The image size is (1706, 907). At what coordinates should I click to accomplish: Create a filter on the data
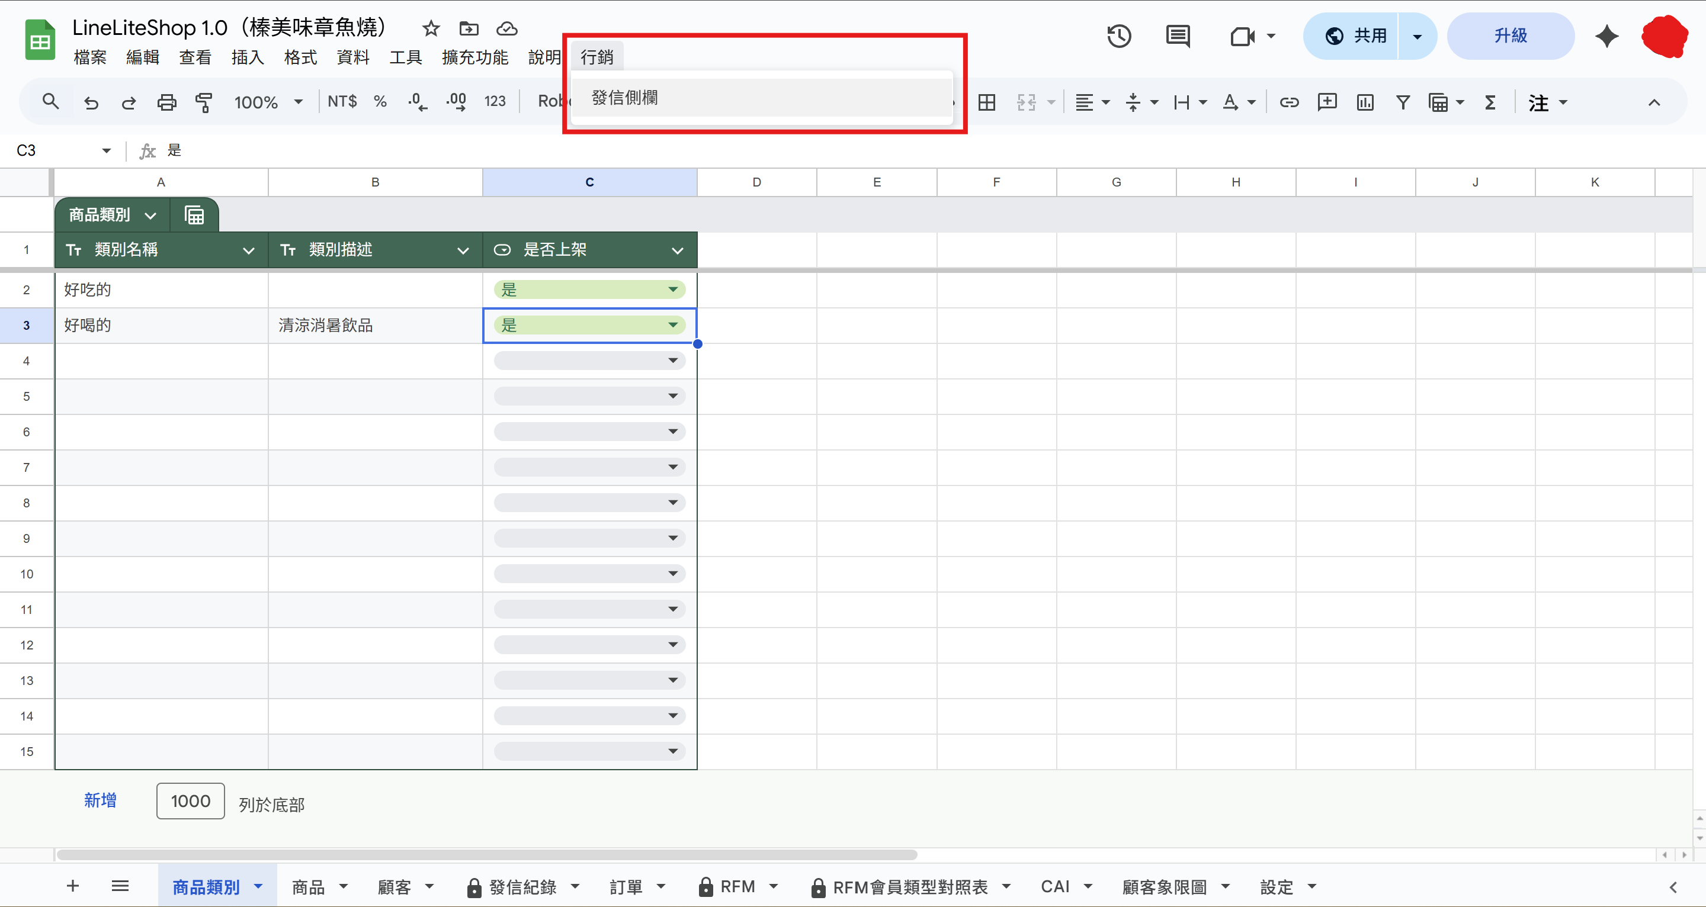tap(1402, 101)
